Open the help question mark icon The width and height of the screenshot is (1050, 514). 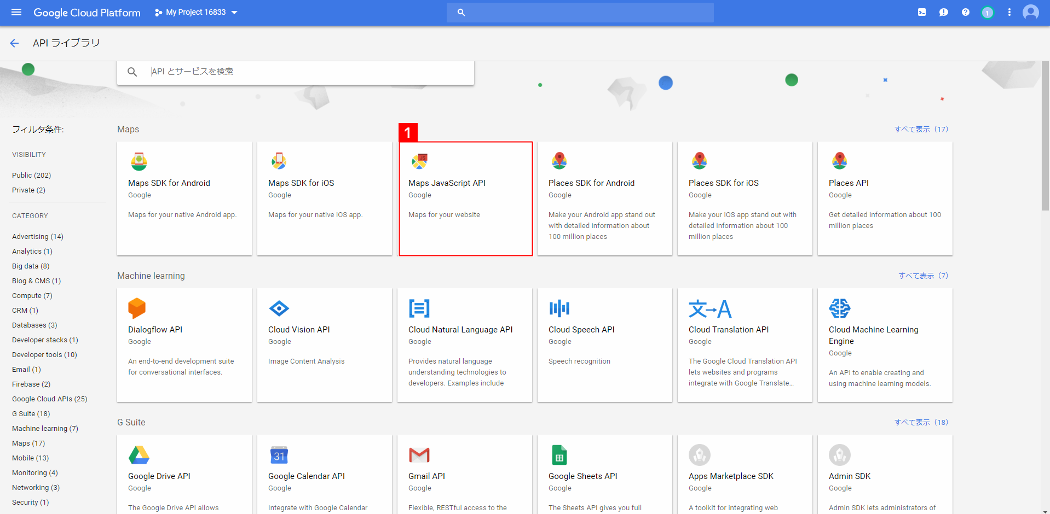tap(966, 12)
